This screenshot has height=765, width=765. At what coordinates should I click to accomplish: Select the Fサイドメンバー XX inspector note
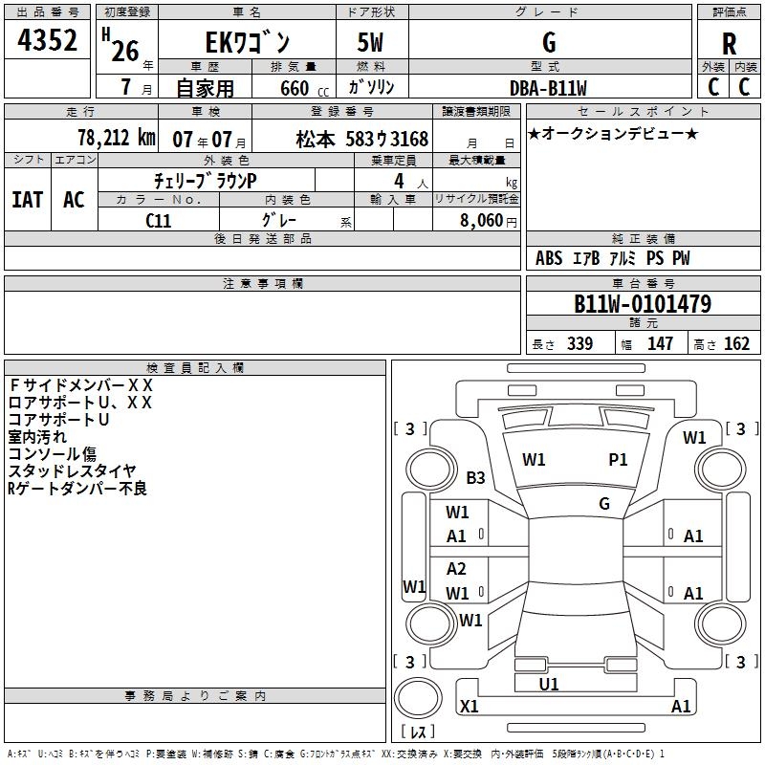pos(80,385)
